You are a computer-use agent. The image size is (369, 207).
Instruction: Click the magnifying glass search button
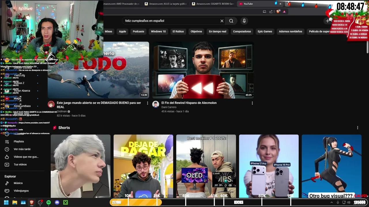click(x=231, y=21)
